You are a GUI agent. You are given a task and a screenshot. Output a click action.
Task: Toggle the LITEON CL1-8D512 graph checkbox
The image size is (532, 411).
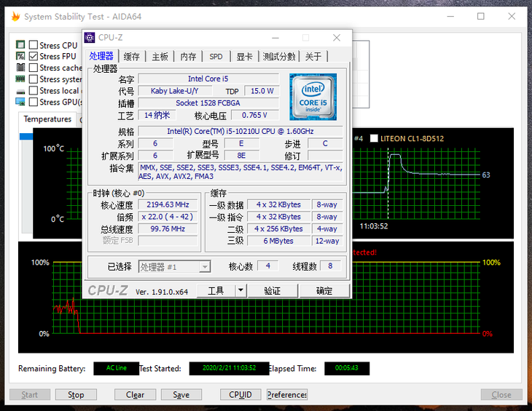tap(374, 138)
